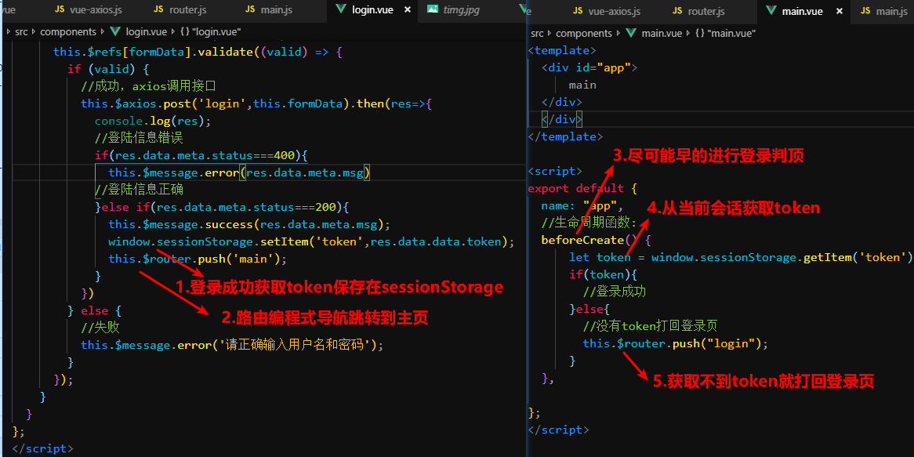Click the Vue icon in main.vue breadcrumb
This screenshot has width=914, height=457.
coord(630,34)
